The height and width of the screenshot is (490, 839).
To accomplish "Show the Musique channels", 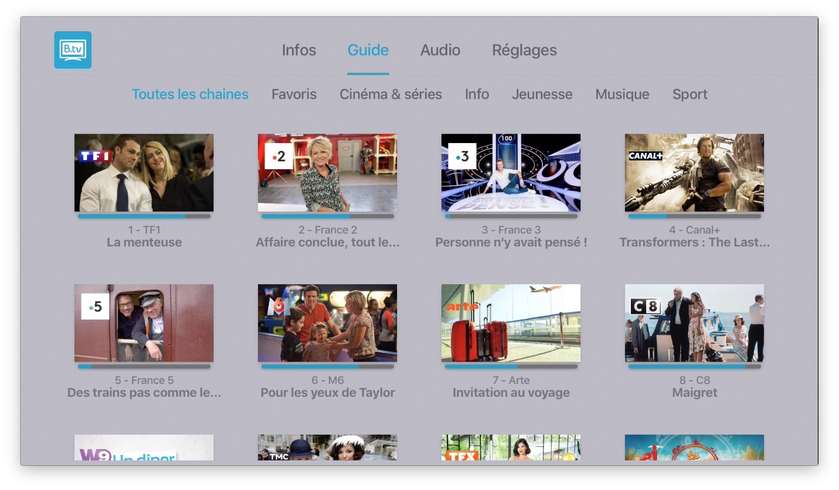I will tap(622, 94).
